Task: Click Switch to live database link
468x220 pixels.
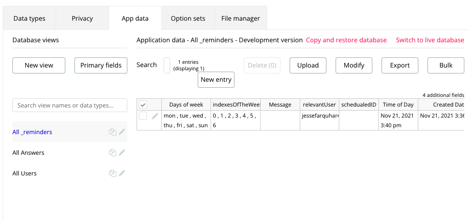Action: 430,40
